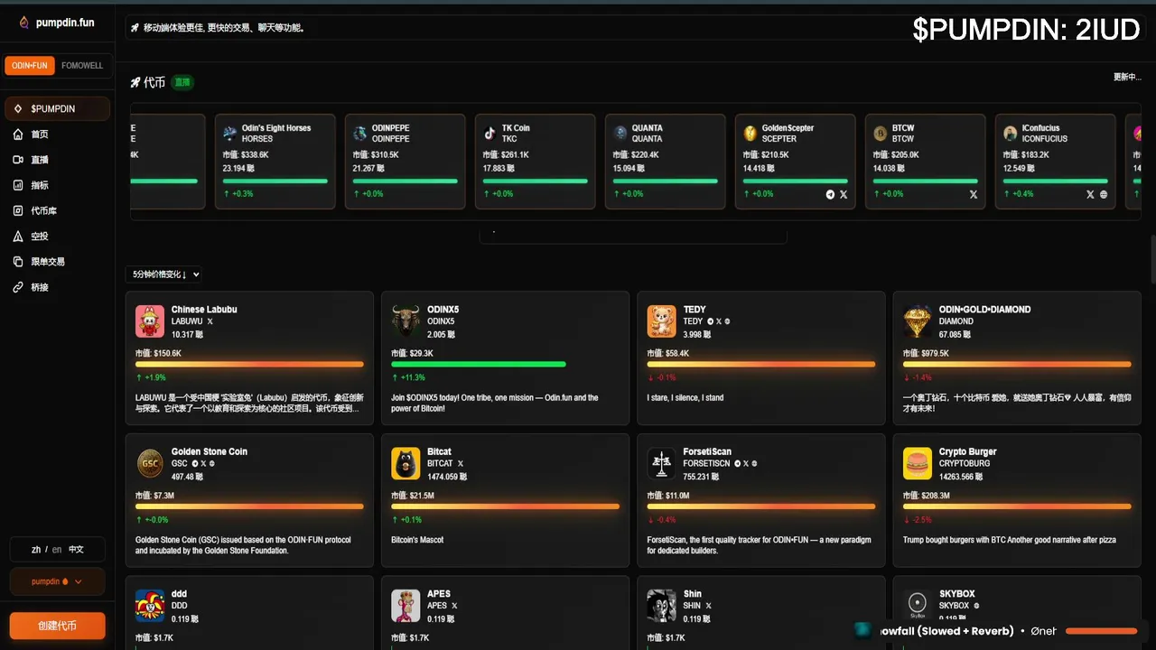The width and height of the screenshot is (1156, 650).
Task: Click the TK Coin TikTok logo
Action: [x=489, y=134]
